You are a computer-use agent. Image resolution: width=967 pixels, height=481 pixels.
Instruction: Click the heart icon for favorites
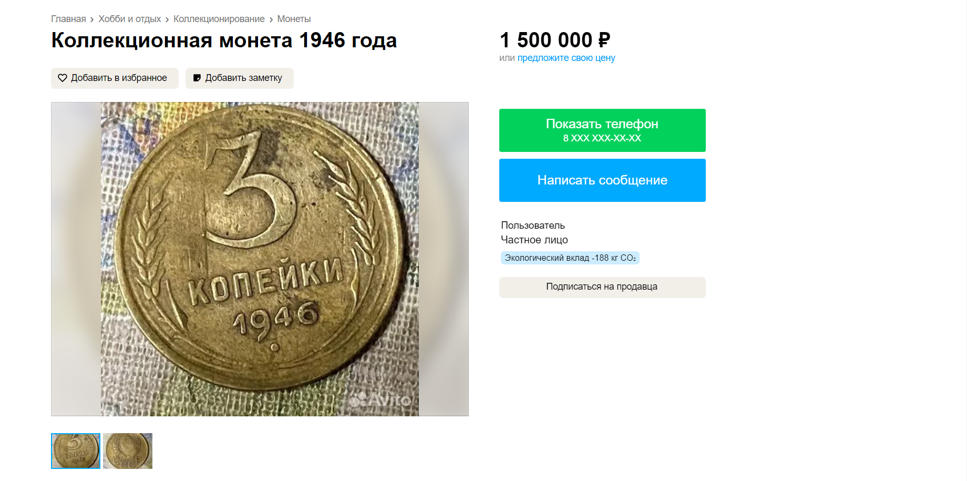63,78
